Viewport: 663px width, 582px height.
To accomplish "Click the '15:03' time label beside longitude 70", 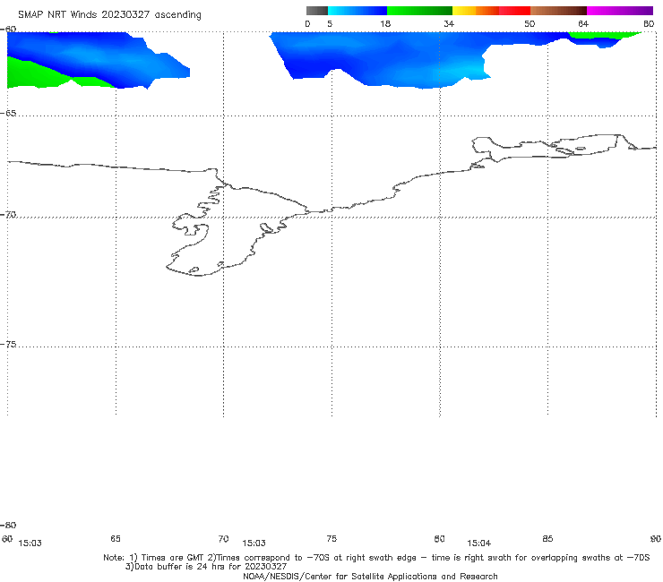I will (254, 543).
